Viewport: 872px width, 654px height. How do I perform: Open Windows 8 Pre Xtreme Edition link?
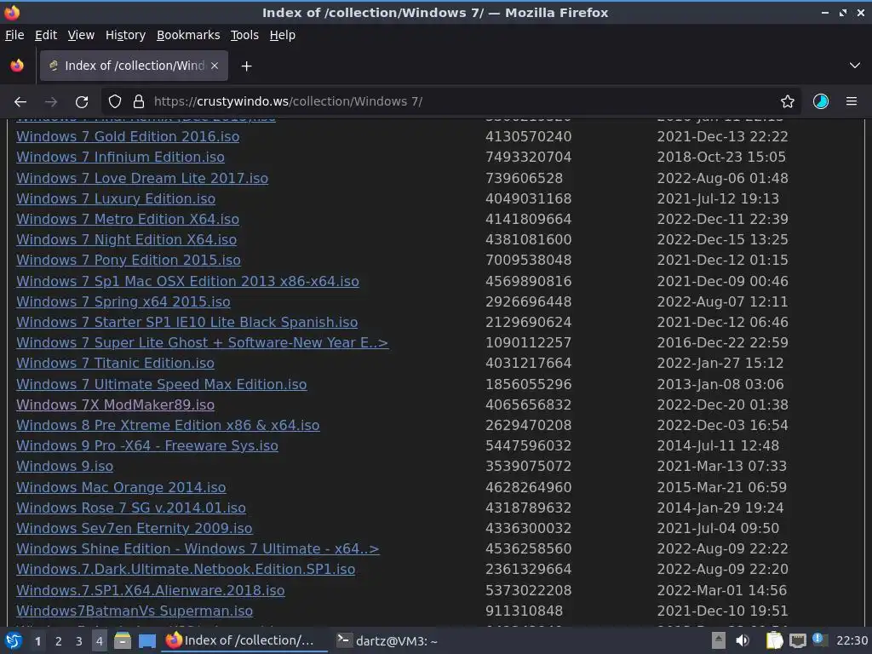click(x=168, y=426)
